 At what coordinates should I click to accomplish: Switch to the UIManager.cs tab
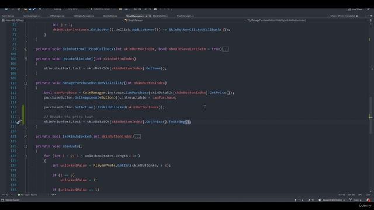(57, 16)
